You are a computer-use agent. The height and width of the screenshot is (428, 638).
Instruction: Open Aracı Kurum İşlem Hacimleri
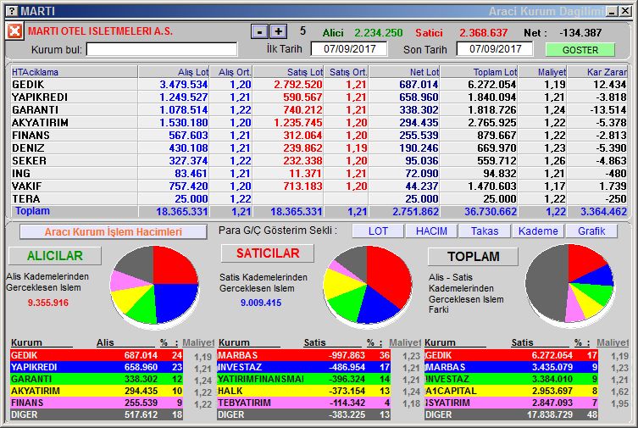(x=114, y=232)
